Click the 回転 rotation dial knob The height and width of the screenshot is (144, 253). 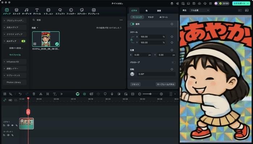point(132,74)
